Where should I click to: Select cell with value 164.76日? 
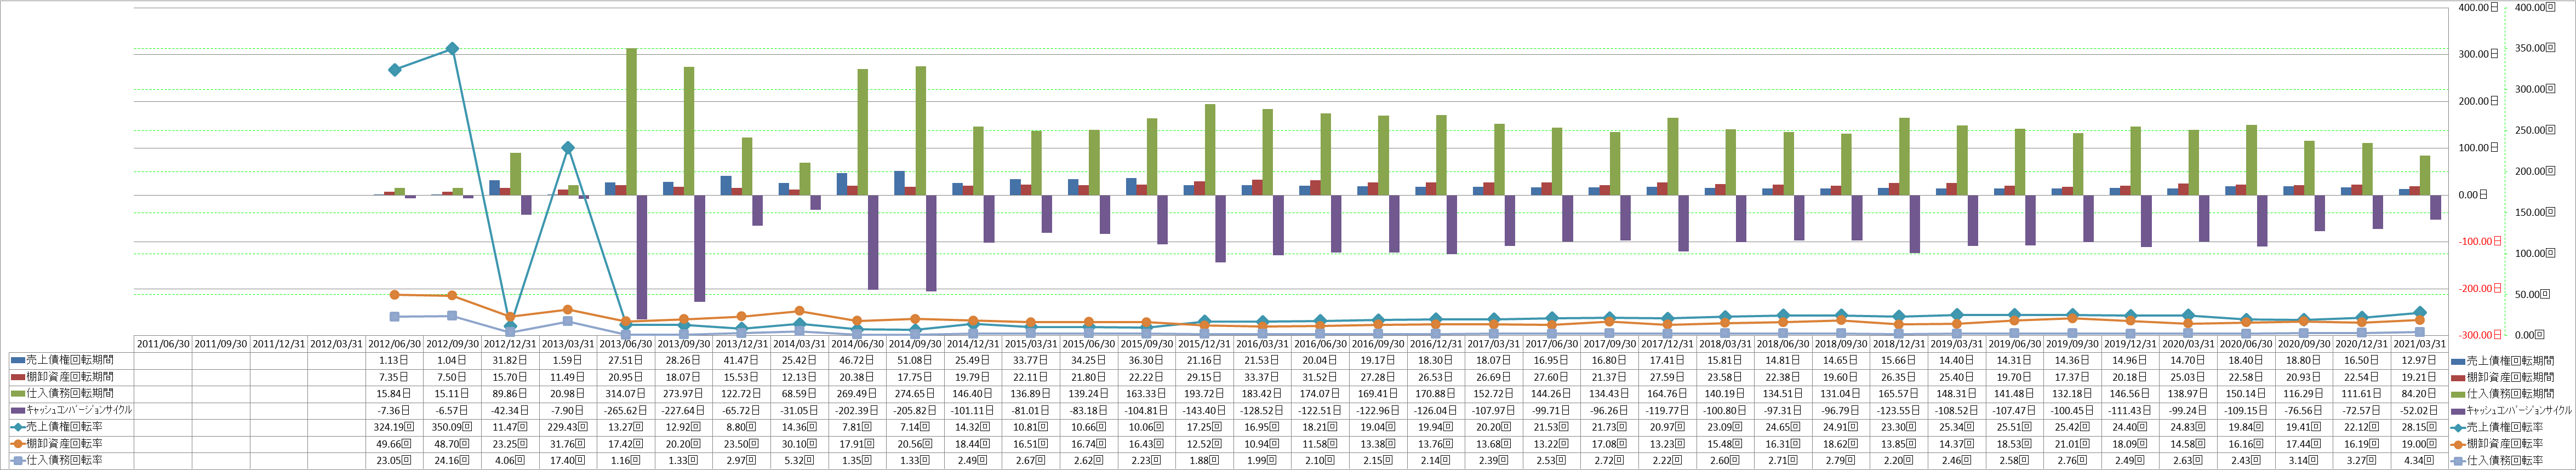tap(1668, 394)
